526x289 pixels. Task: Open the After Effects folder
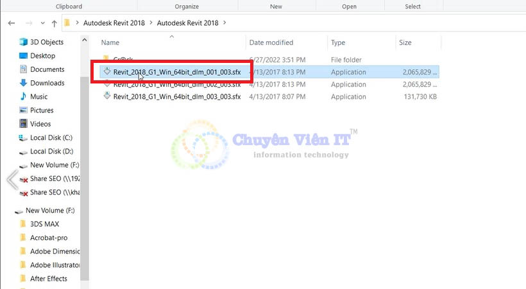(49, 279)
